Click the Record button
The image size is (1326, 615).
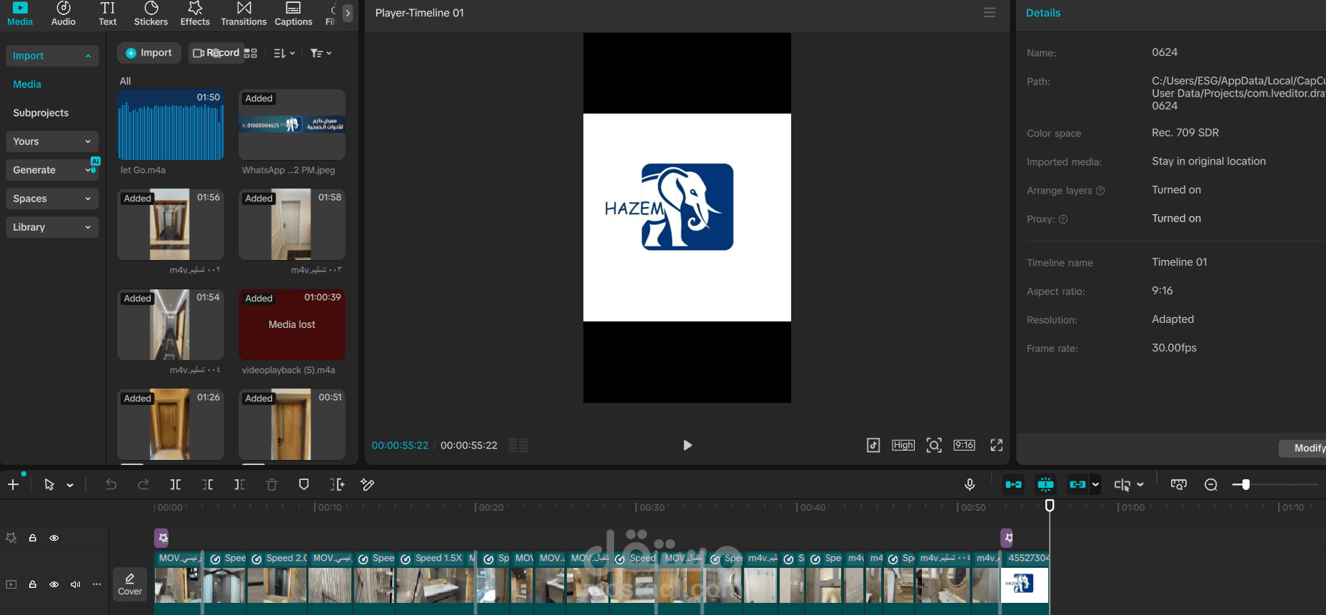216,53
